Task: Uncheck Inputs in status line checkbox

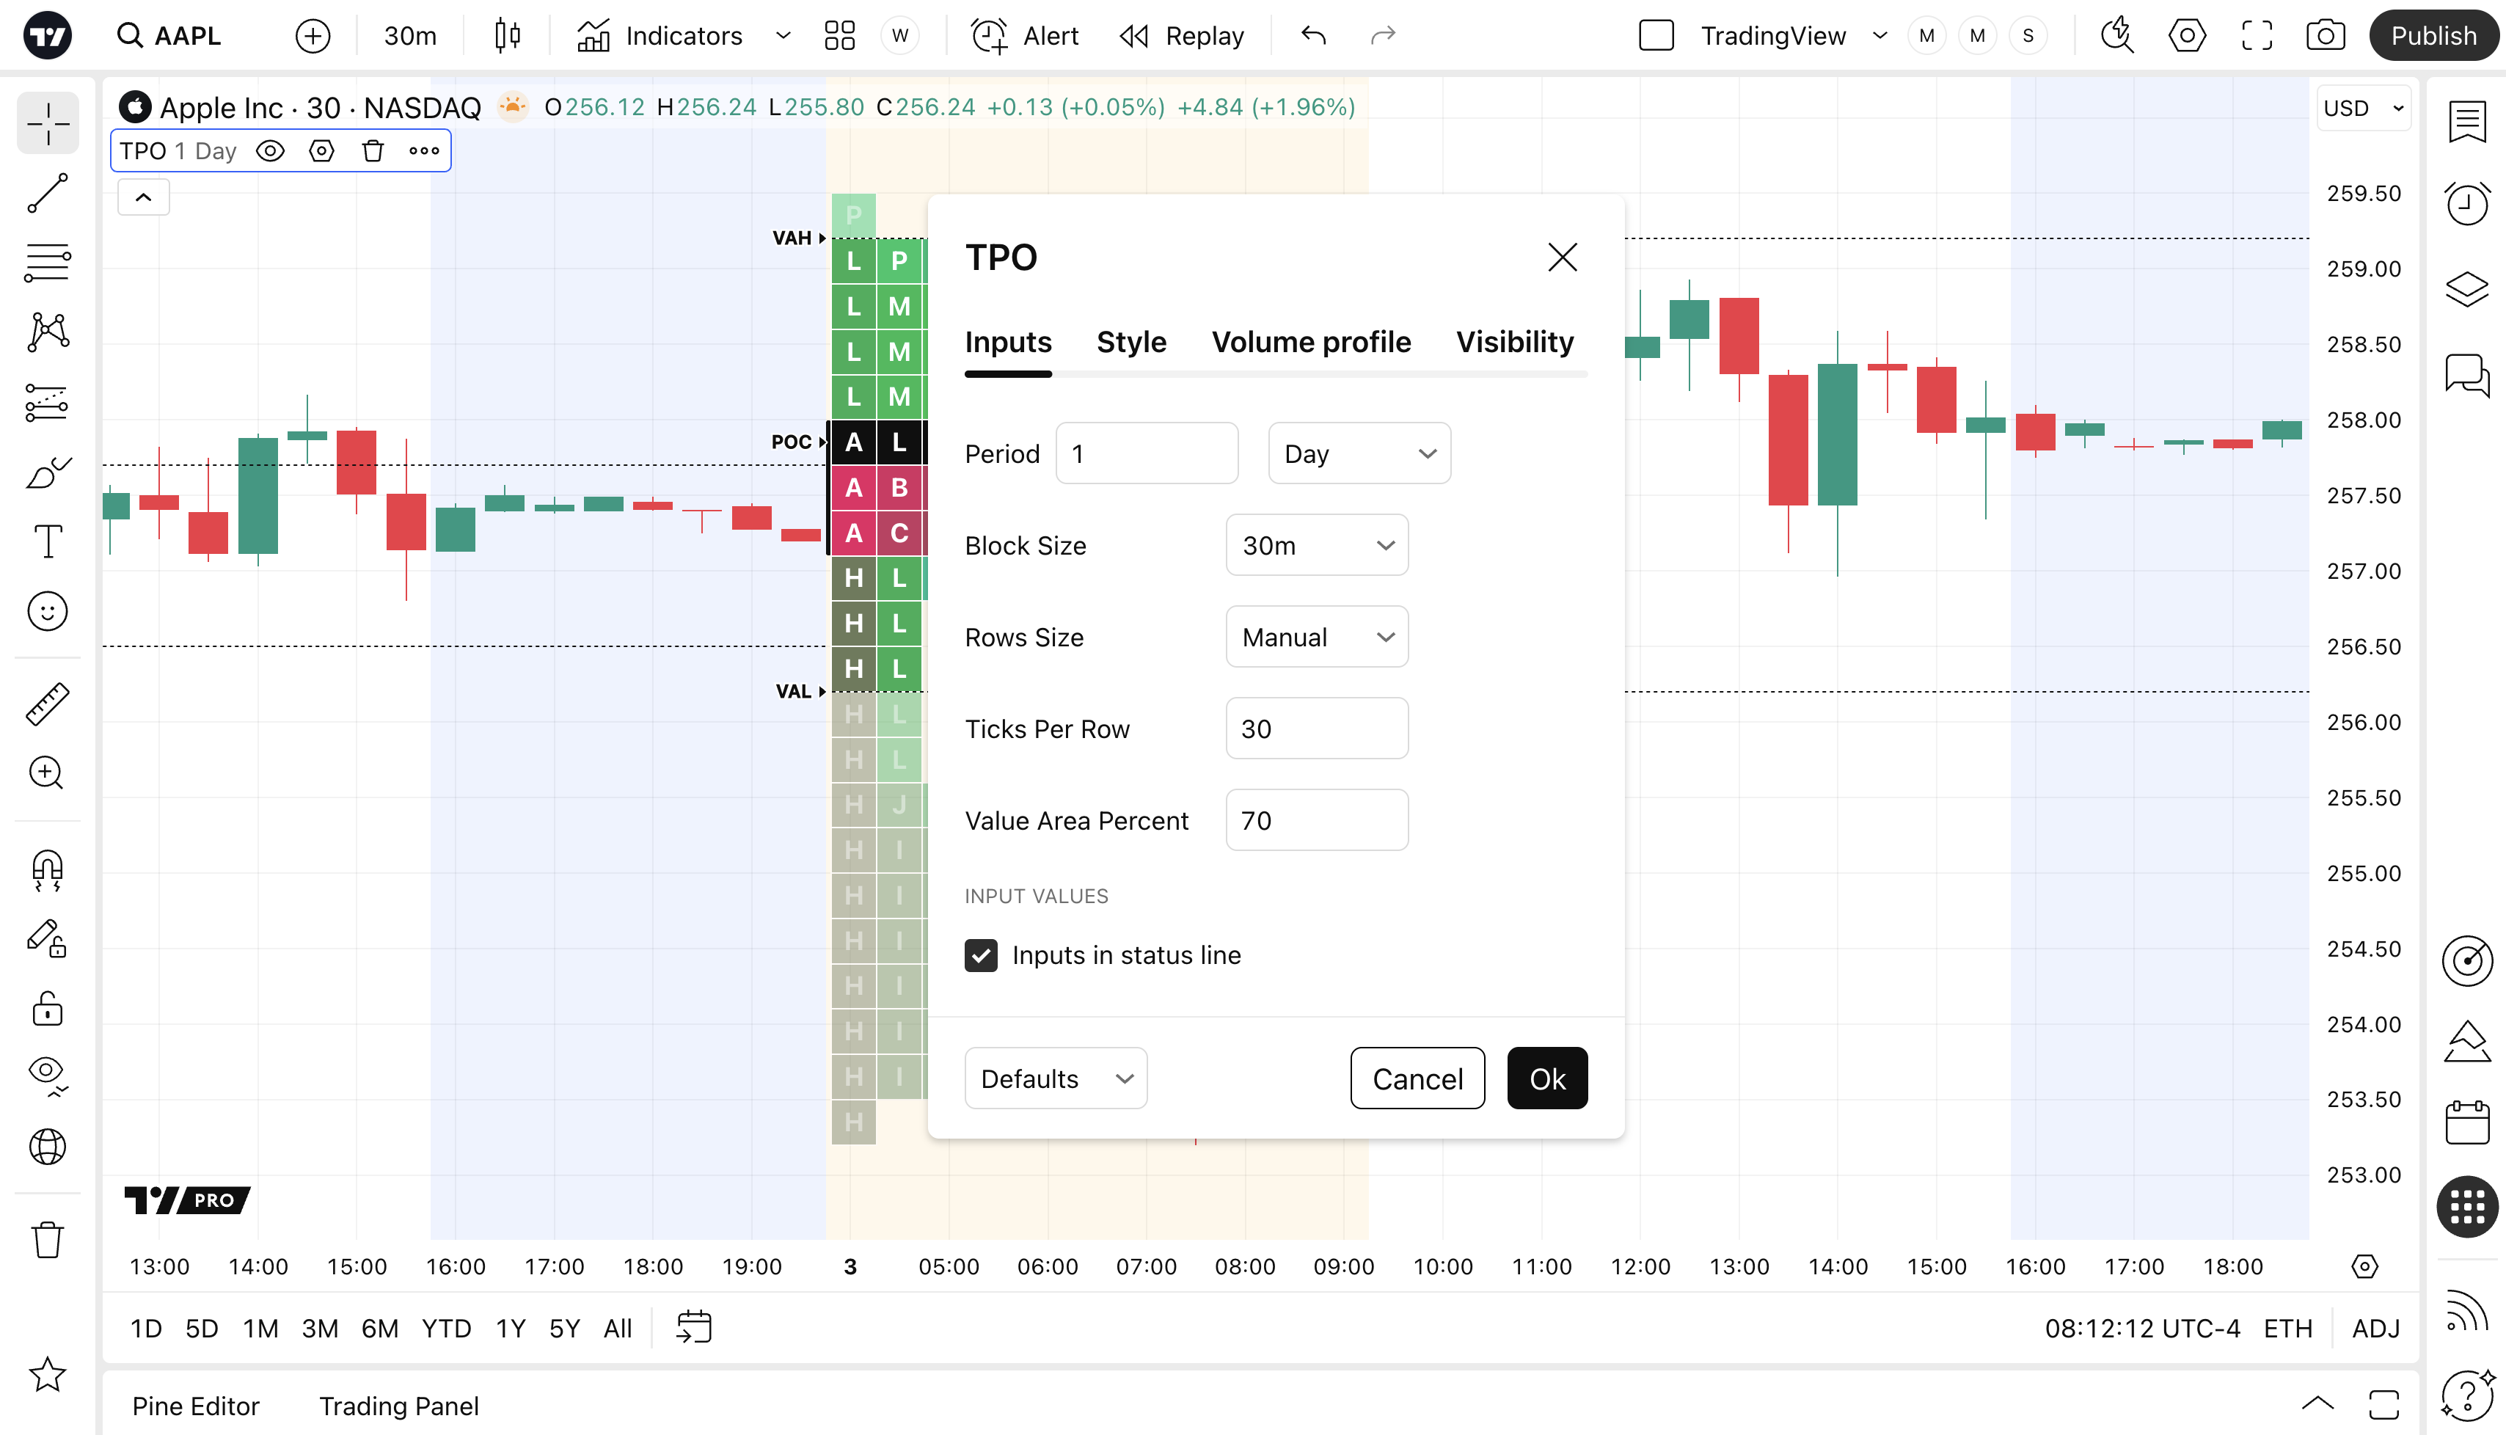Action: (981, 955)
